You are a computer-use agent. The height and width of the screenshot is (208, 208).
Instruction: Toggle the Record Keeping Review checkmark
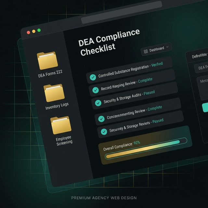(x=96, y=90)
